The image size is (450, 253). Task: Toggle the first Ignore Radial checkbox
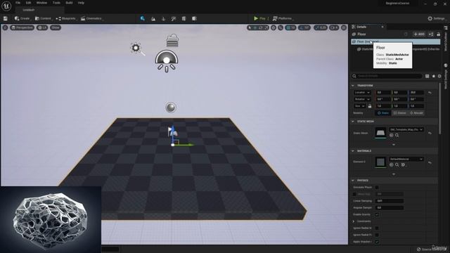point(377,228)
